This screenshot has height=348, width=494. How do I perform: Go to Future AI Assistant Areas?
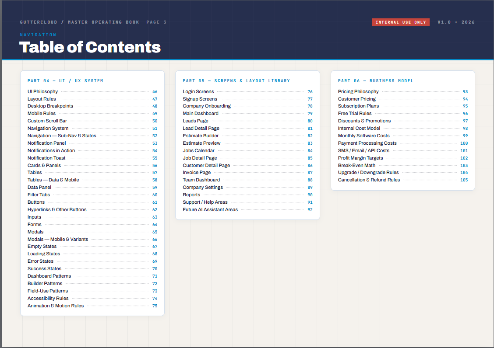coord(247,209)
